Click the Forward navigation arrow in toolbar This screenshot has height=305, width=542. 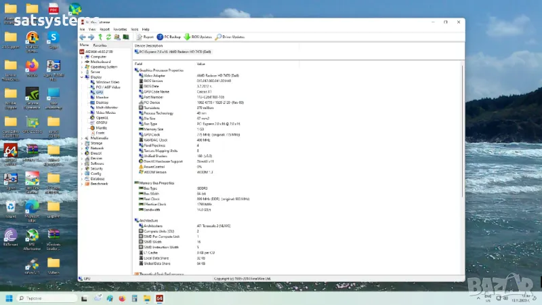[x=91, y=37]
